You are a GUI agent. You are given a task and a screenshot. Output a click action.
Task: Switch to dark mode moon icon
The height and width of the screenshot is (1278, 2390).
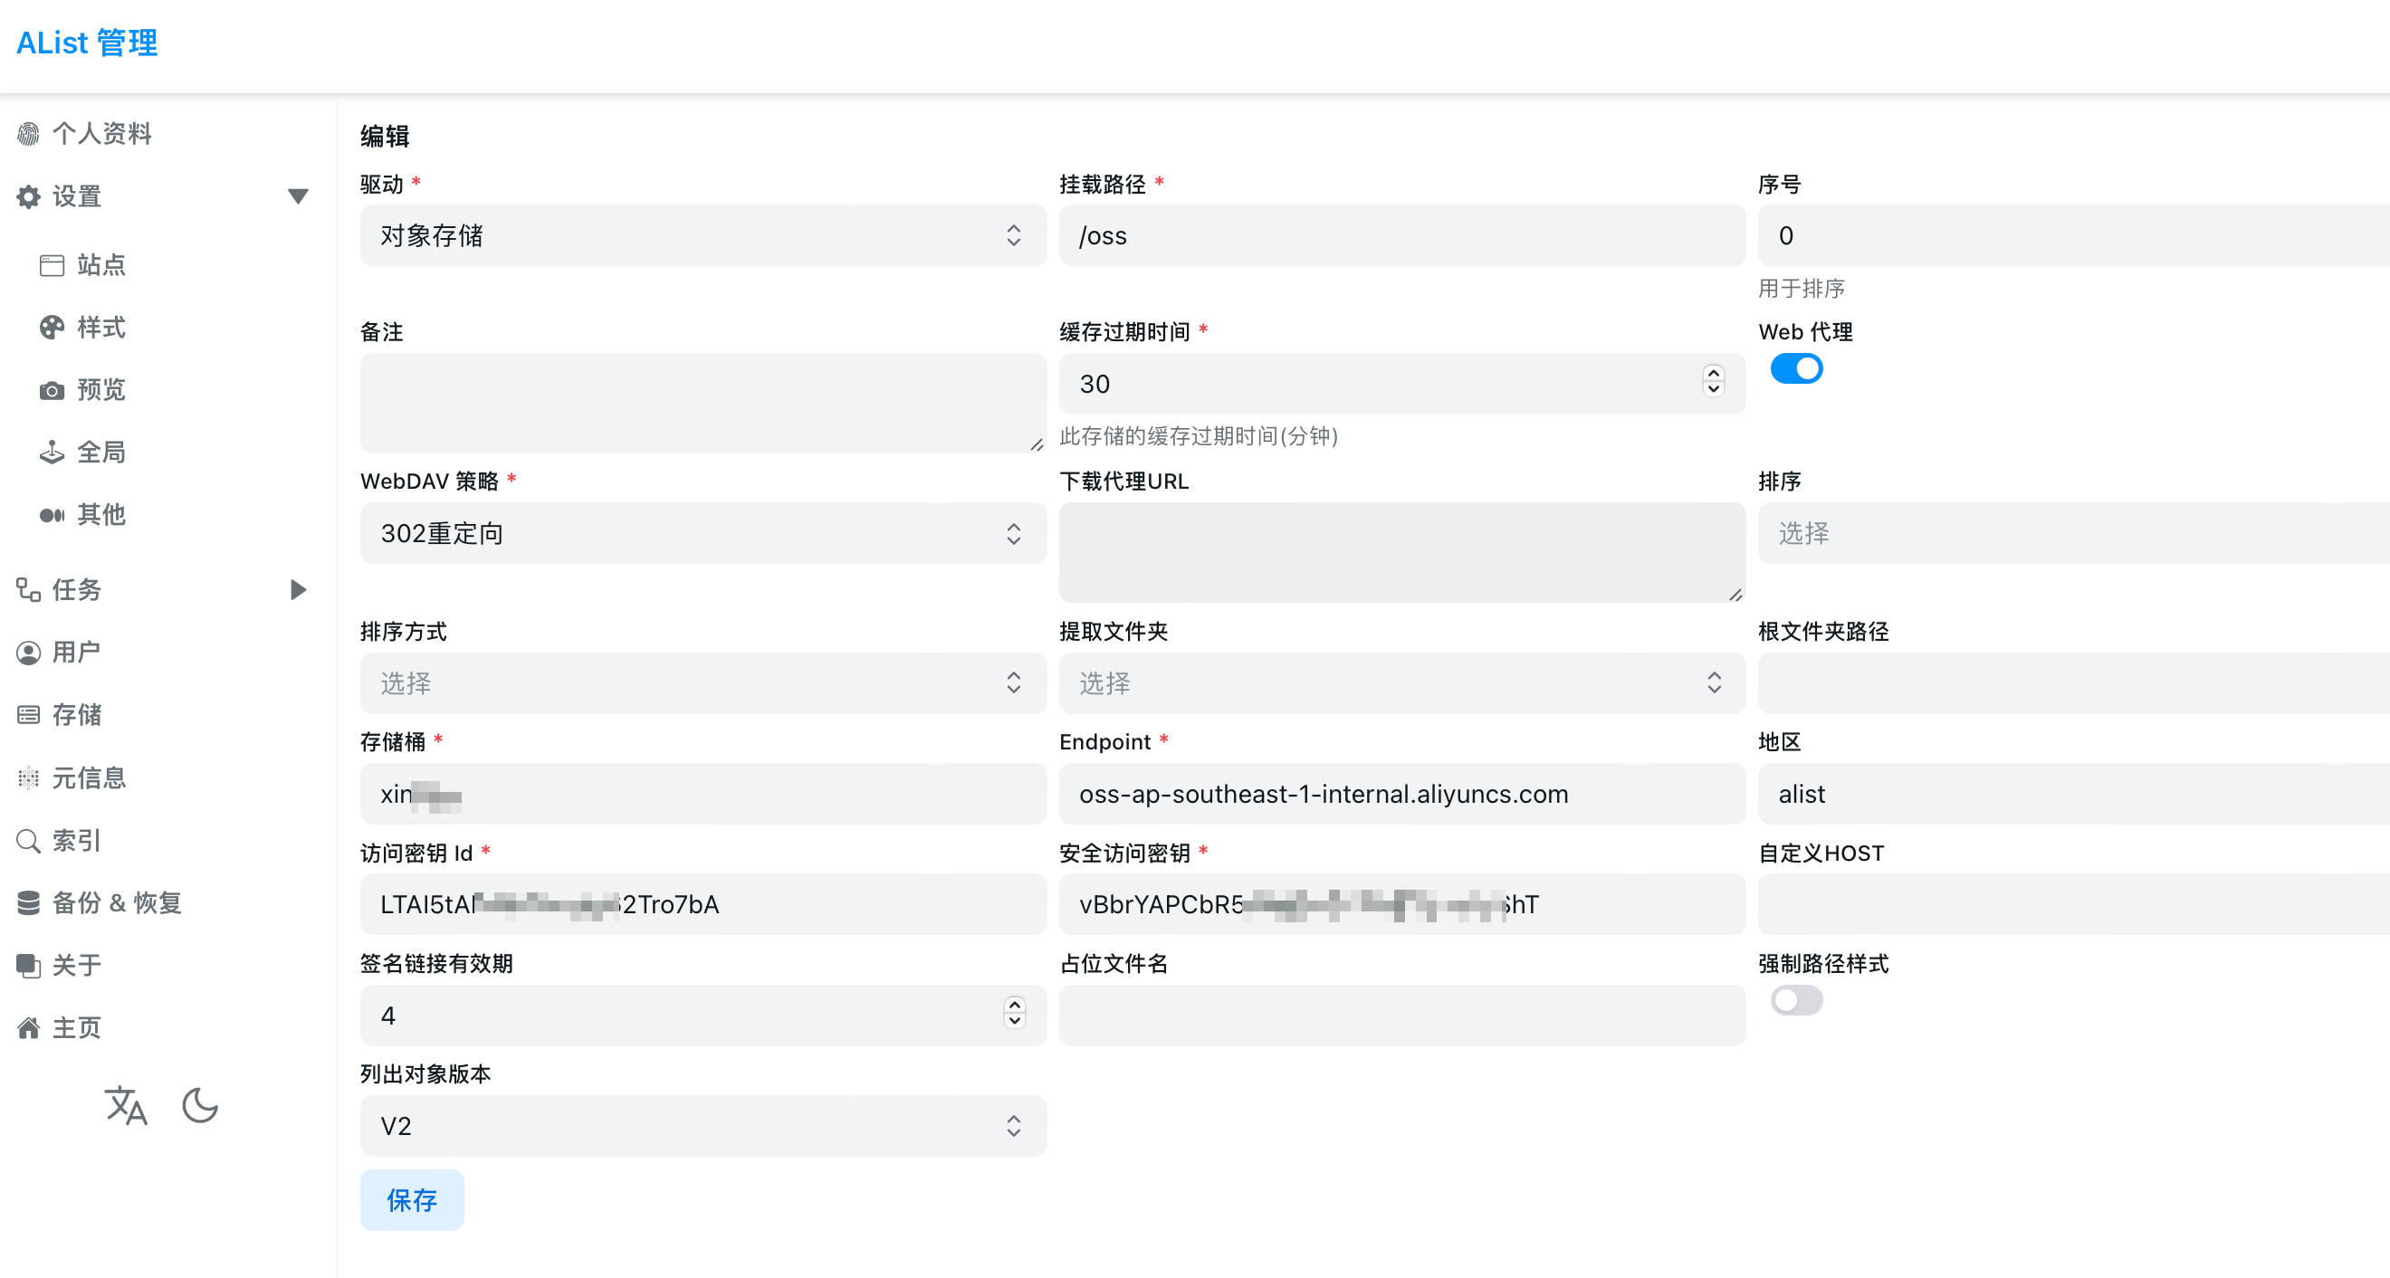click(199, 1105)
